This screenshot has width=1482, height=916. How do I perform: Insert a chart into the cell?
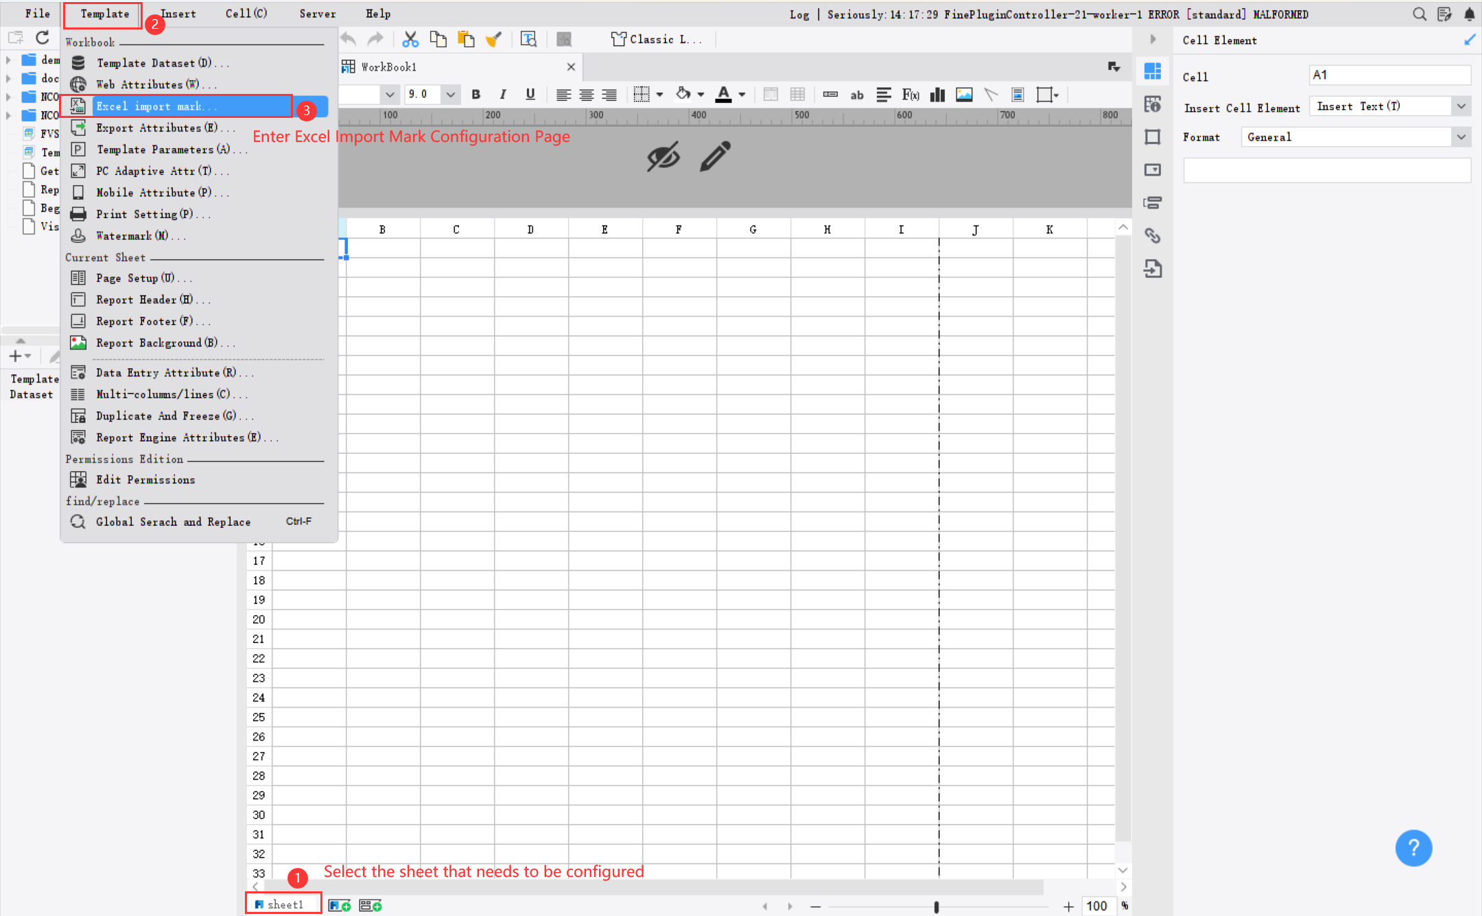pyautogui.click(x=937, y=95)
